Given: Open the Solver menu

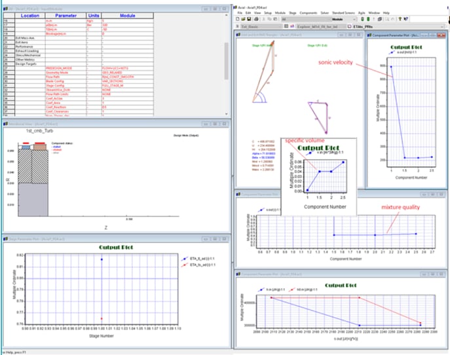Looking at the screenshot, I should [324, 12].
